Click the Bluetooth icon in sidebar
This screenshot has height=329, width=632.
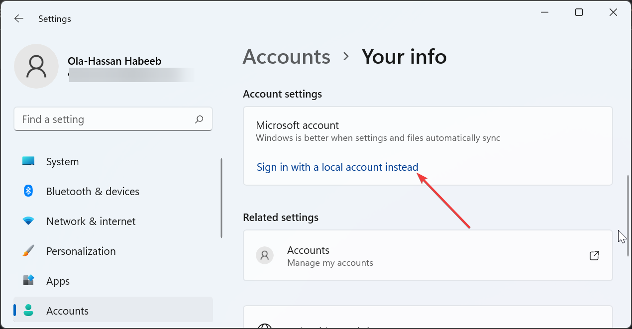[x=28, y=191]
